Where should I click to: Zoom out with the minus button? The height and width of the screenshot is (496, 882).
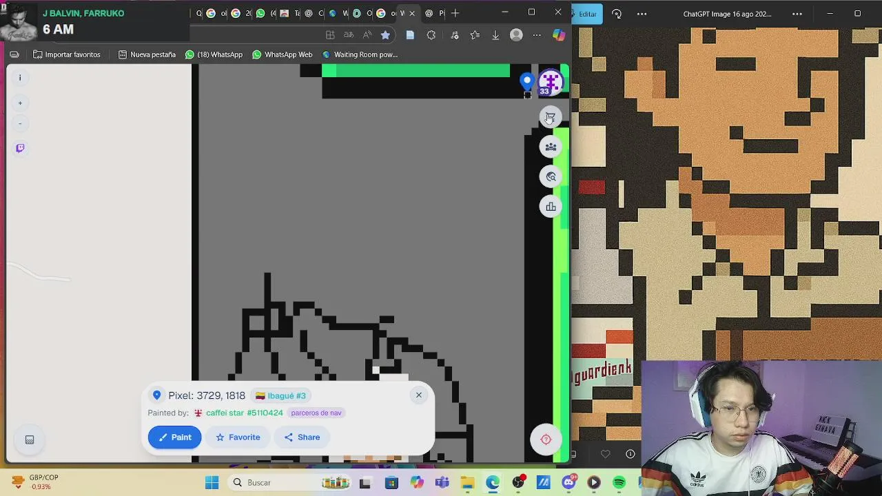(20, 124)
